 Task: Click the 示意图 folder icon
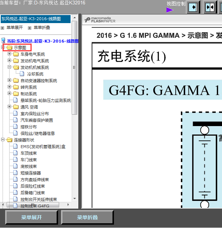[10, 47]
